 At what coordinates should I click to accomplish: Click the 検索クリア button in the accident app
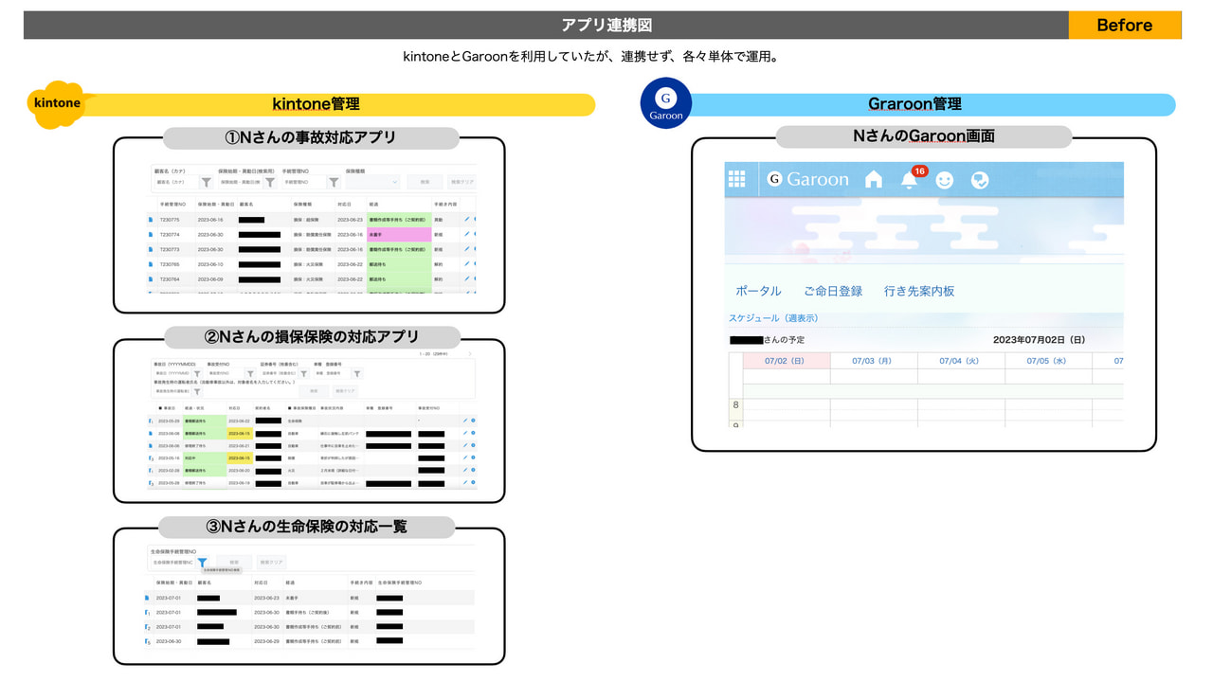pos(462,182)
